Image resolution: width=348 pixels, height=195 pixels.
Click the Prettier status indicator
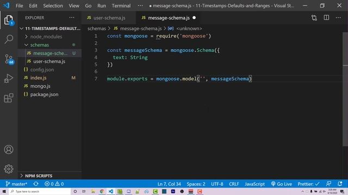308,184
